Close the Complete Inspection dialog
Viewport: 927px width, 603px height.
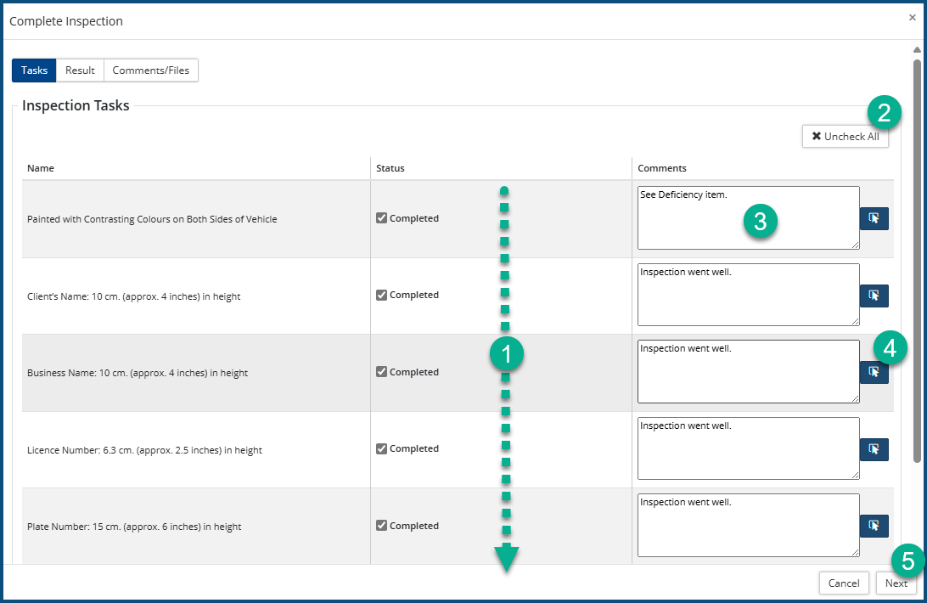(912, 17)
